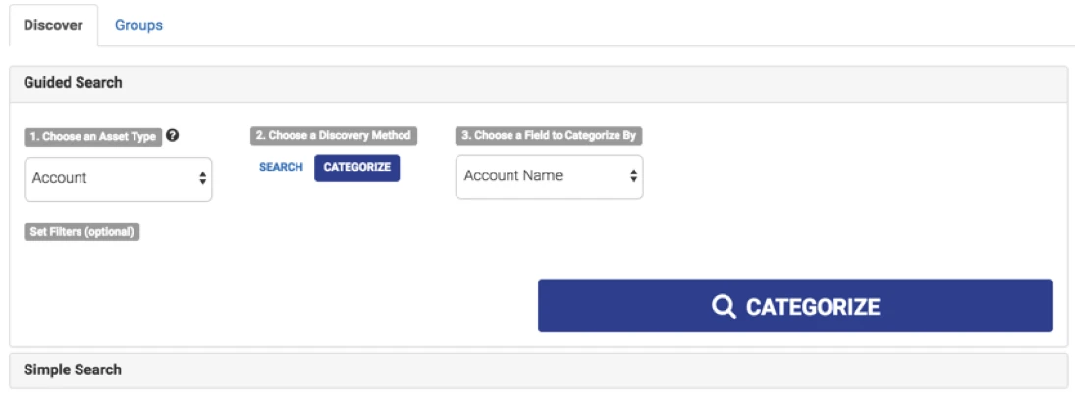This screenshot has width=1075, height=394.
Task: Click the magnifier icon in the CATEGORIZE button
Action: (724, 307)
